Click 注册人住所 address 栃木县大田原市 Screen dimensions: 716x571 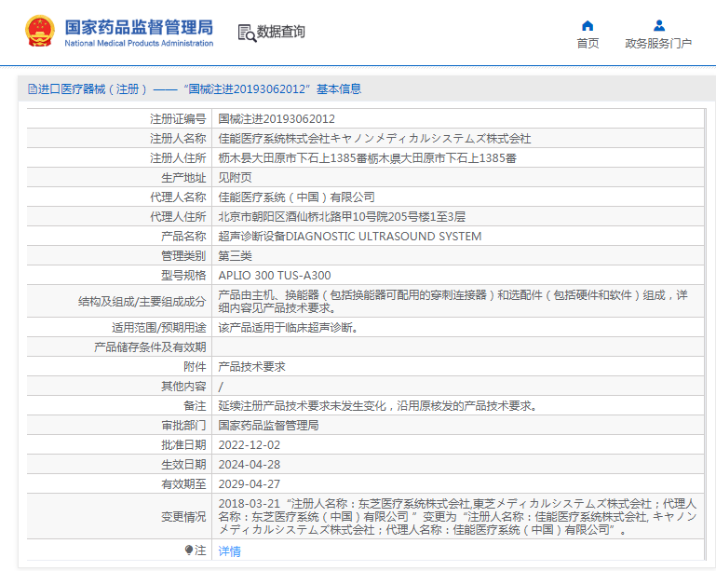tap(367, 158)
